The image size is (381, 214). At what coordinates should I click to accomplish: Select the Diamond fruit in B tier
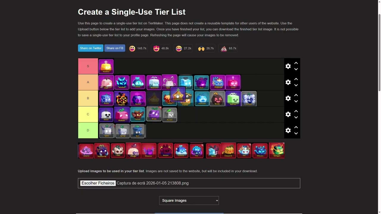(x=202, y=98)
